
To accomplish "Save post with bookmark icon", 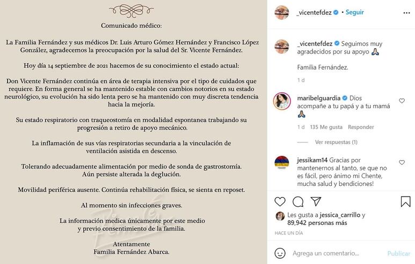I will tap(405, 202).
